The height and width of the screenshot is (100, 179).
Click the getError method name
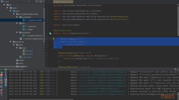tap(78, 56)
